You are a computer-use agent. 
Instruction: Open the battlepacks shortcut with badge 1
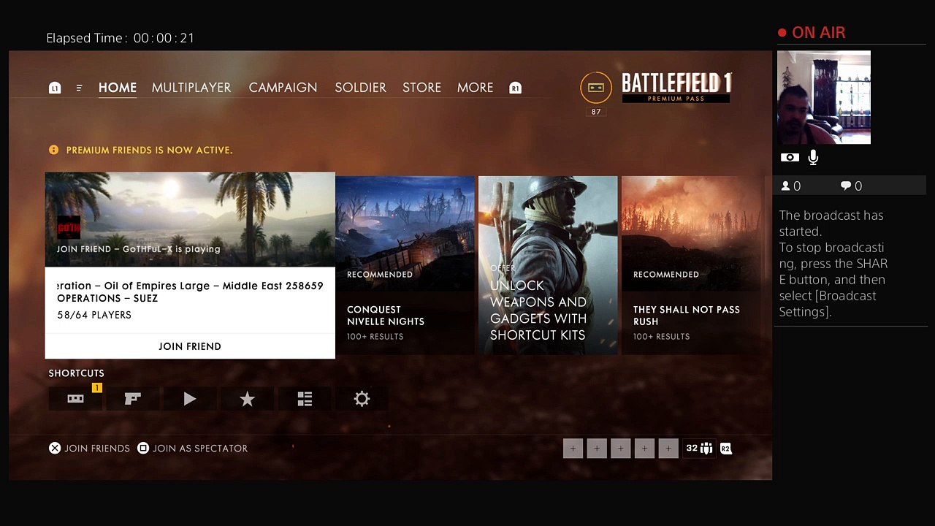(75, 399)
